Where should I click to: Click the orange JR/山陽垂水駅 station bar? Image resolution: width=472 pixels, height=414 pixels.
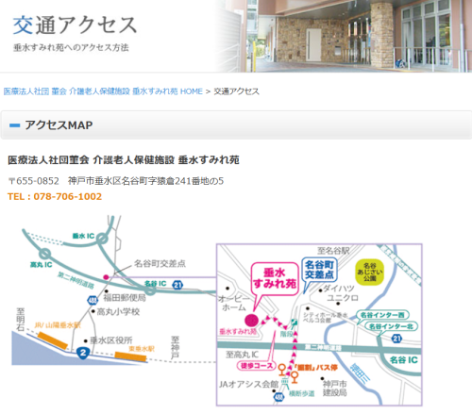click(53, 340)
